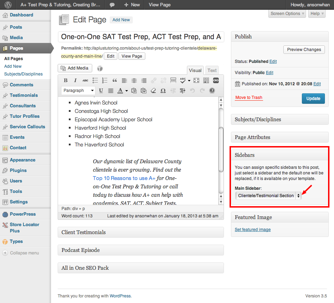
Task: Toggle the kitchen sink toolbar row
Action: pyautogui.click(x=206, y=80)
